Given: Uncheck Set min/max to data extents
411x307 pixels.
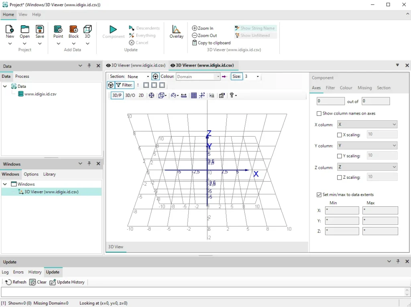Looking at the screenshot, I should tap(319, 194).
